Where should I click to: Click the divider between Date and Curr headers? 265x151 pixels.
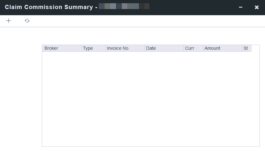point(183,48)
